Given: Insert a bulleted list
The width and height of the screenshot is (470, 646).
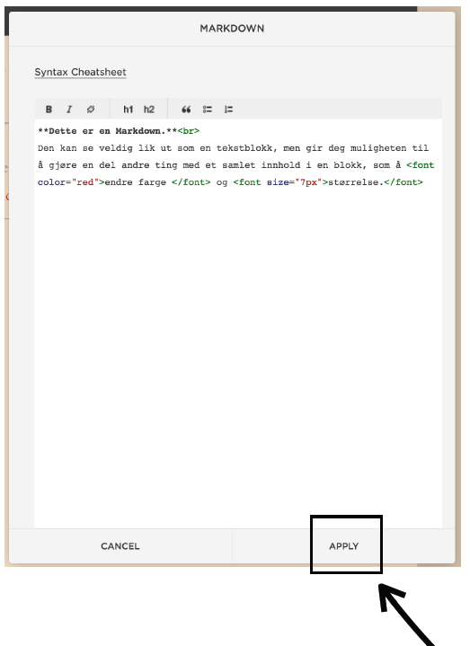Looking at the screenshot, I should tap(208, 110).
